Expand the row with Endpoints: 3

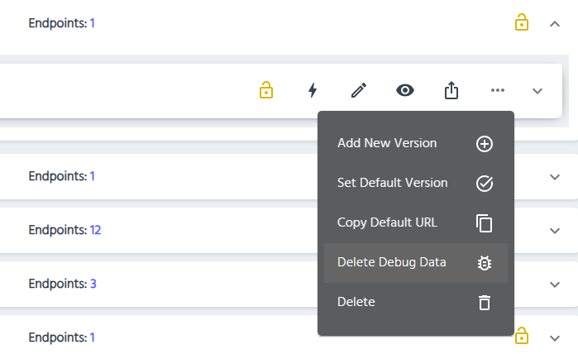[555, 285]
